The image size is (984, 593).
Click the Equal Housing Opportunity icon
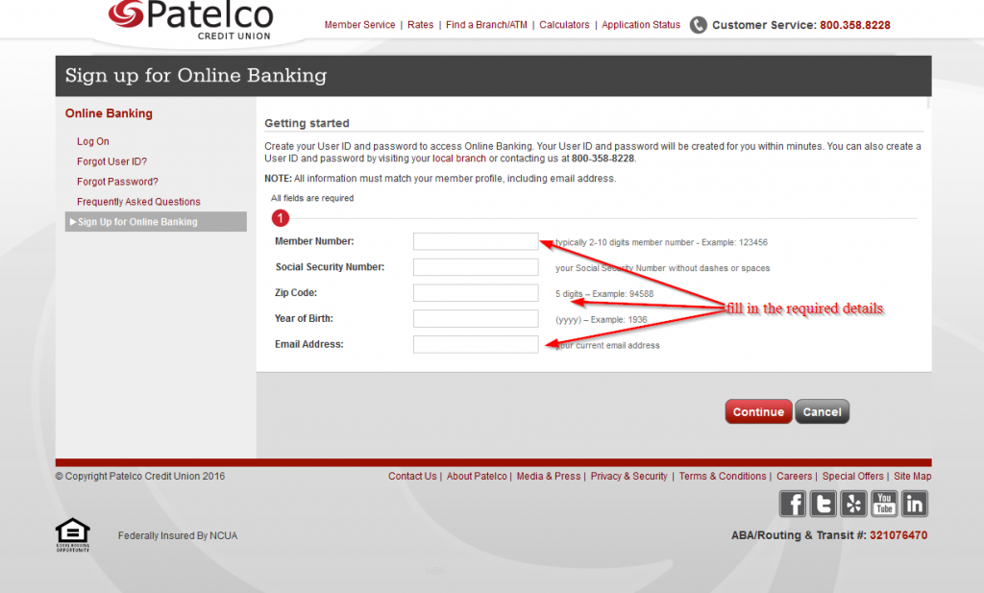pos(73,534)
